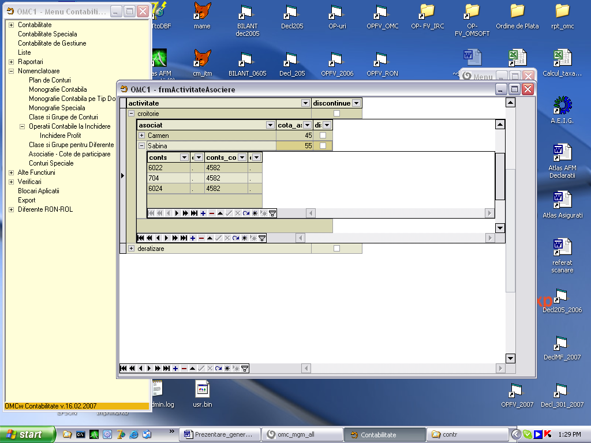
Task: Select Asociatie - Cote de participare
Action: pos(70,153)
